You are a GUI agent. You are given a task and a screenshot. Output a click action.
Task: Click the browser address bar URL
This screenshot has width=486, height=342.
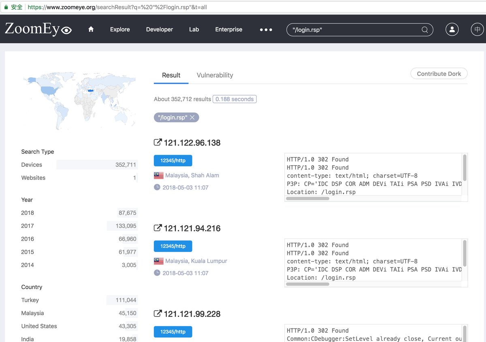pos(117,7)
